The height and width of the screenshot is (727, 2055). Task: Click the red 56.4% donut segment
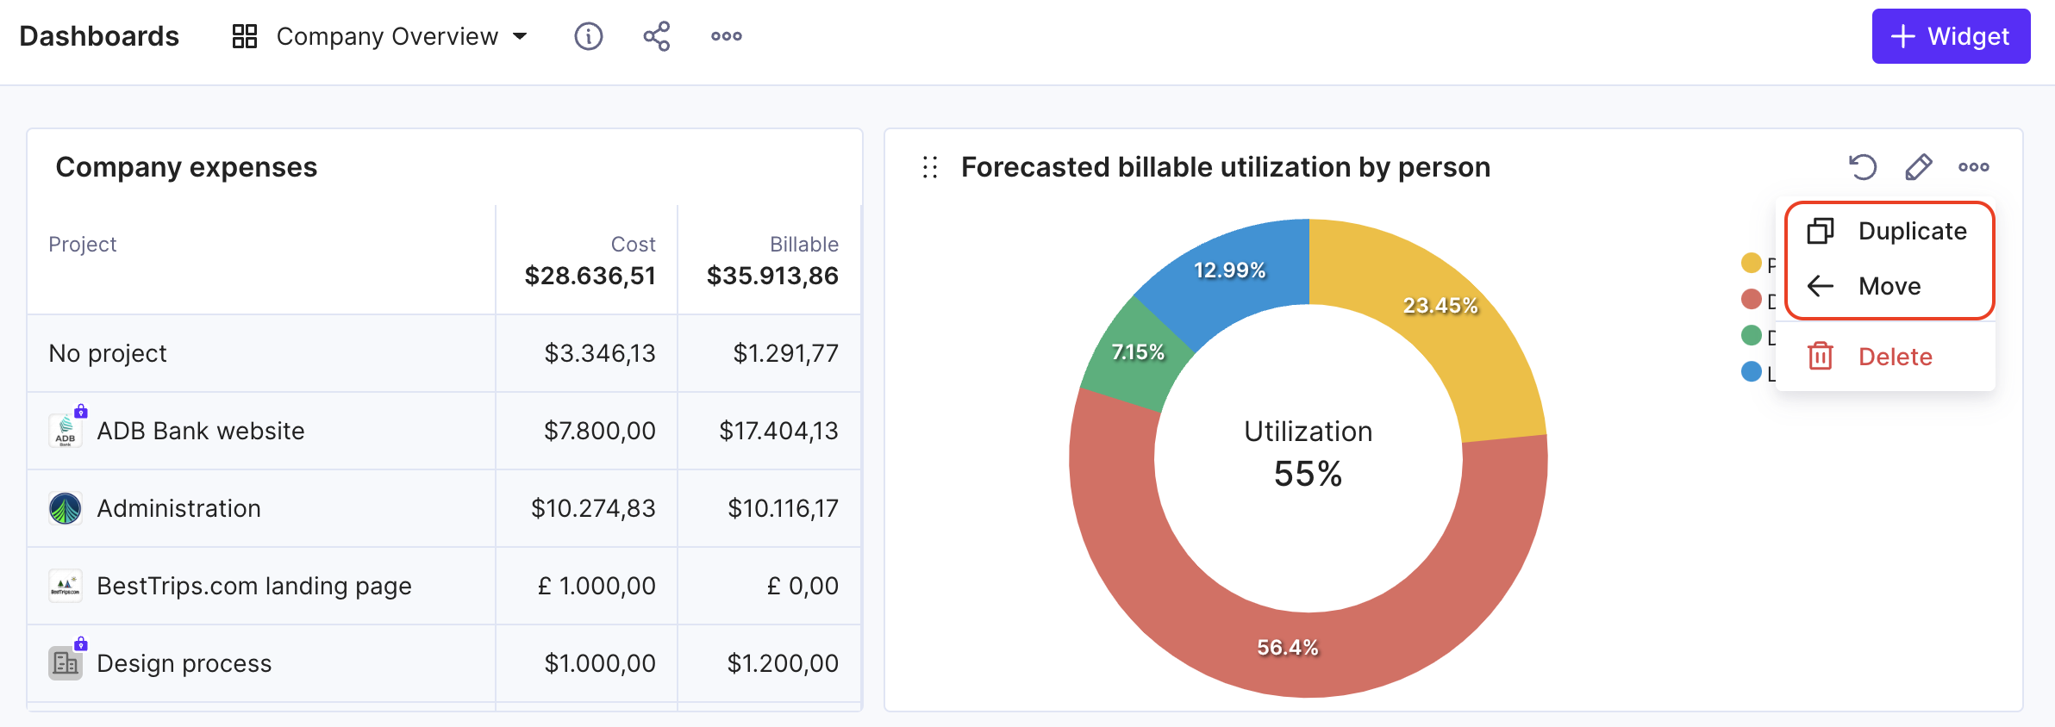[x=1288, y=647]
